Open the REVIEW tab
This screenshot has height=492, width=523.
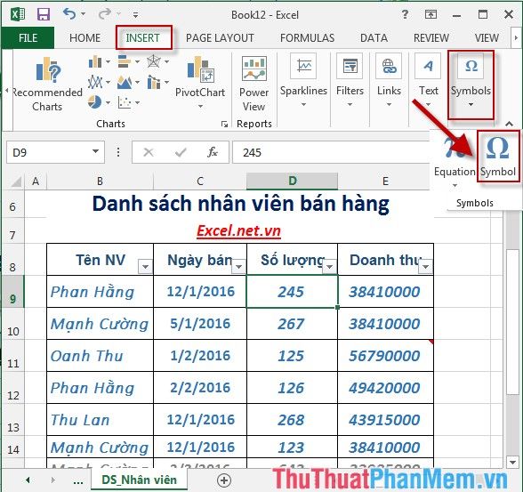[x=431, y=37]
